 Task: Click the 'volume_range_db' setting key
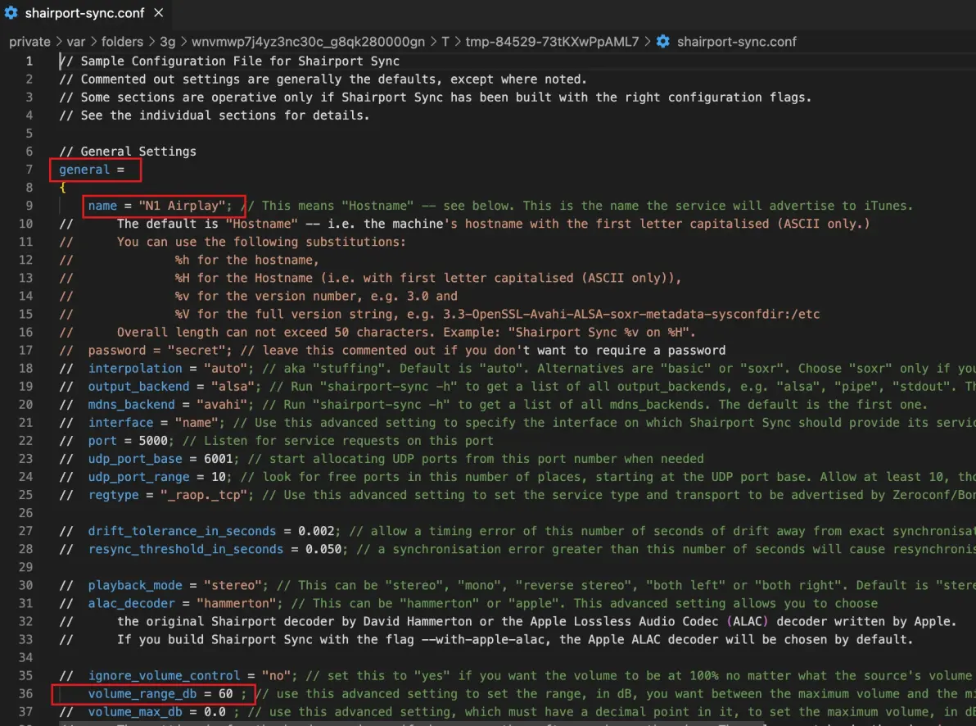[x=142, y=693]
